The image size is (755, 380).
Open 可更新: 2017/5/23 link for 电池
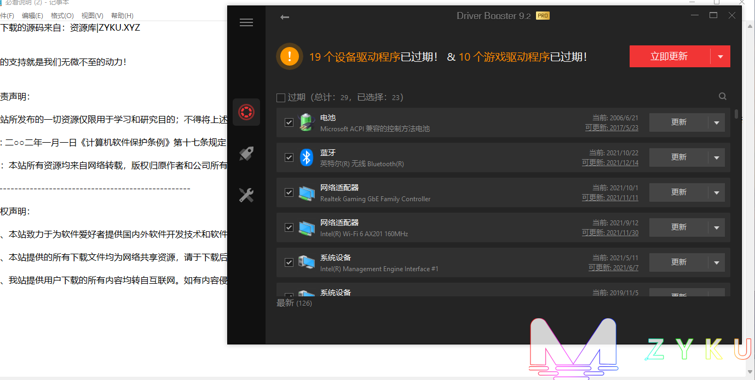pos(612,128)
